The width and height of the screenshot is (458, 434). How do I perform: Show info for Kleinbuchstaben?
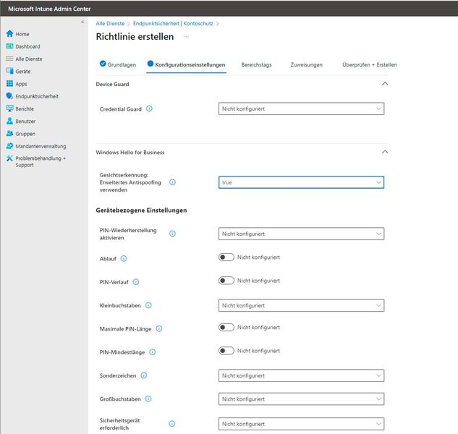[x=148, y=305]
